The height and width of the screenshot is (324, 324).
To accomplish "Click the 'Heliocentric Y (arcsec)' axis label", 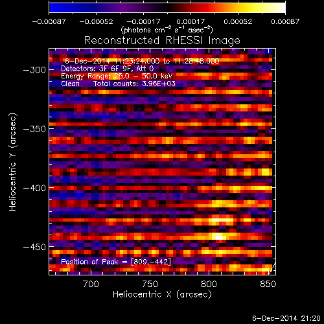I will 13,162.
